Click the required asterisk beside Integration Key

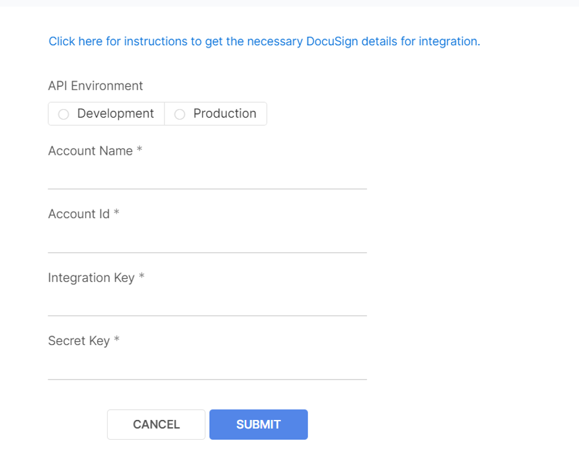(142, 276)
